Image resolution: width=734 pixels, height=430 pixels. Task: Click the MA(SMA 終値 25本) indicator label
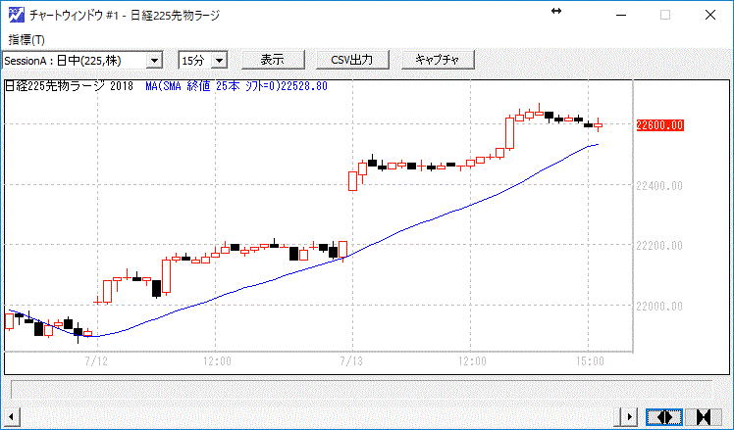coord(236,86)
